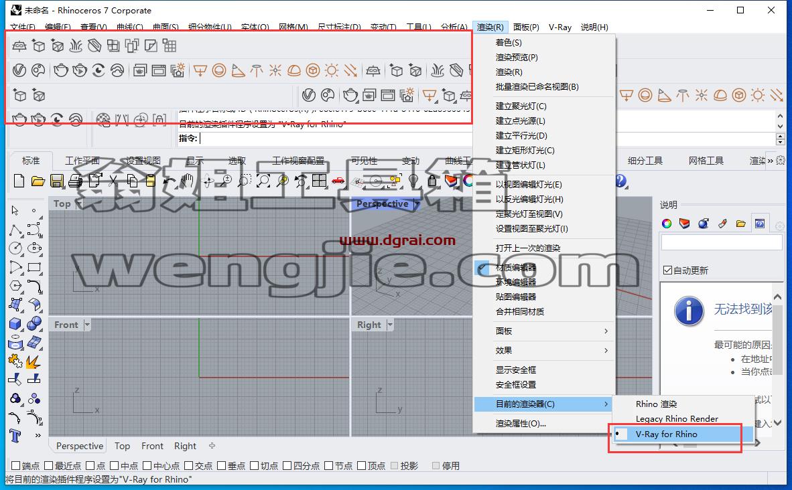Viewport: 792px width, 490px height.
Task: Toggle the 垂点 osnap checkbox
Action: pyautogui.click(x=221, y=466)
